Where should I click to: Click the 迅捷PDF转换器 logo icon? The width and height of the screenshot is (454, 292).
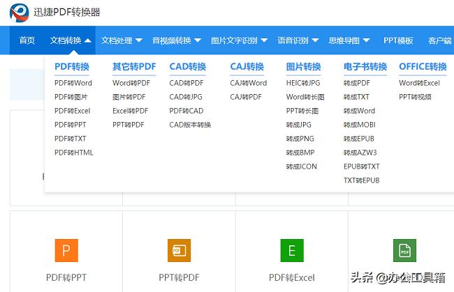(19, 13)
